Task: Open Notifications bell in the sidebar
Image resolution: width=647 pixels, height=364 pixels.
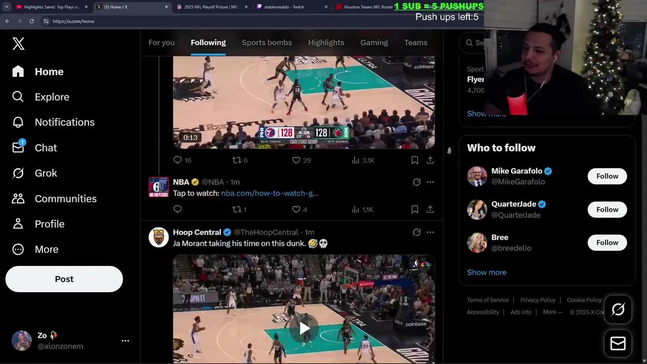Action: pyautogui.click(x=18, y=122)
